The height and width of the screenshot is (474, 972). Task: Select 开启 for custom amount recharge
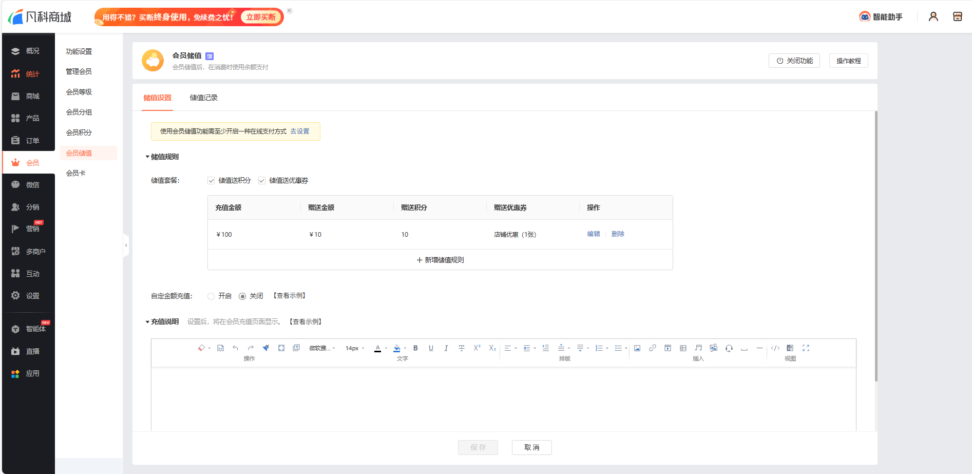click(x=211, y=296)
